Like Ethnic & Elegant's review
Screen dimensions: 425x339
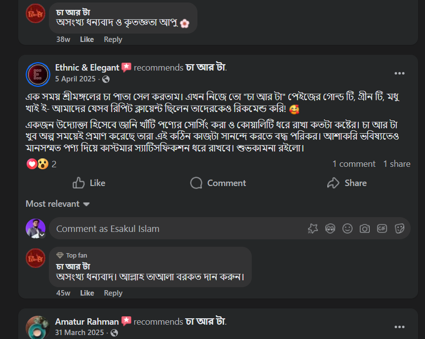point(88,183)
